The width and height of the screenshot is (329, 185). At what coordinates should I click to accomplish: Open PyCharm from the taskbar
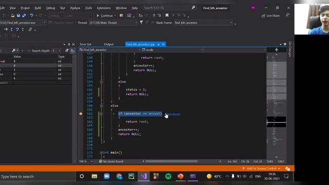pos(132,176)
